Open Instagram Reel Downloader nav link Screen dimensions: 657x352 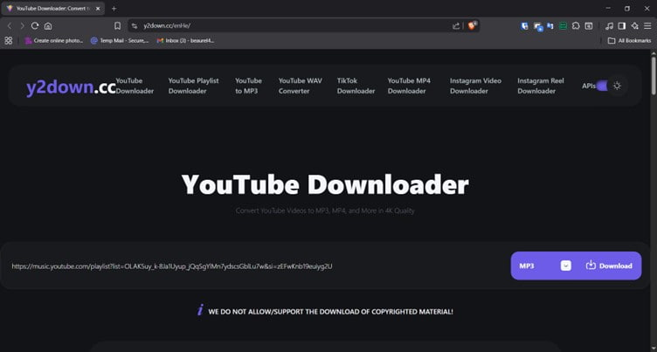click(541, 86)
